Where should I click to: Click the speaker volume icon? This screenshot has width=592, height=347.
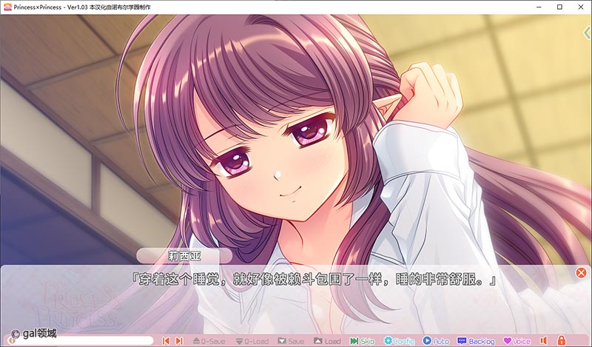[x=543, y=341]
